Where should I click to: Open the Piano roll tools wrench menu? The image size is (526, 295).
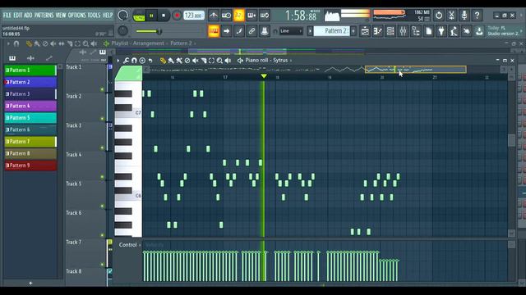pyautogui.click(x=126, y=61)
